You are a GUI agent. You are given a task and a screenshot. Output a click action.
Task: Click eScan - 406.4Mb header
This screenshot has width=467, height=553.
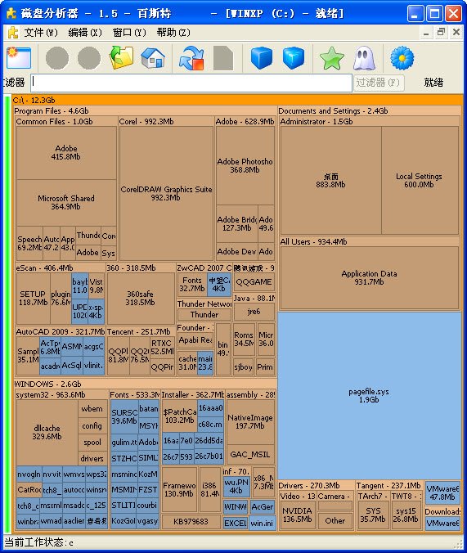[x=44, y=268]
